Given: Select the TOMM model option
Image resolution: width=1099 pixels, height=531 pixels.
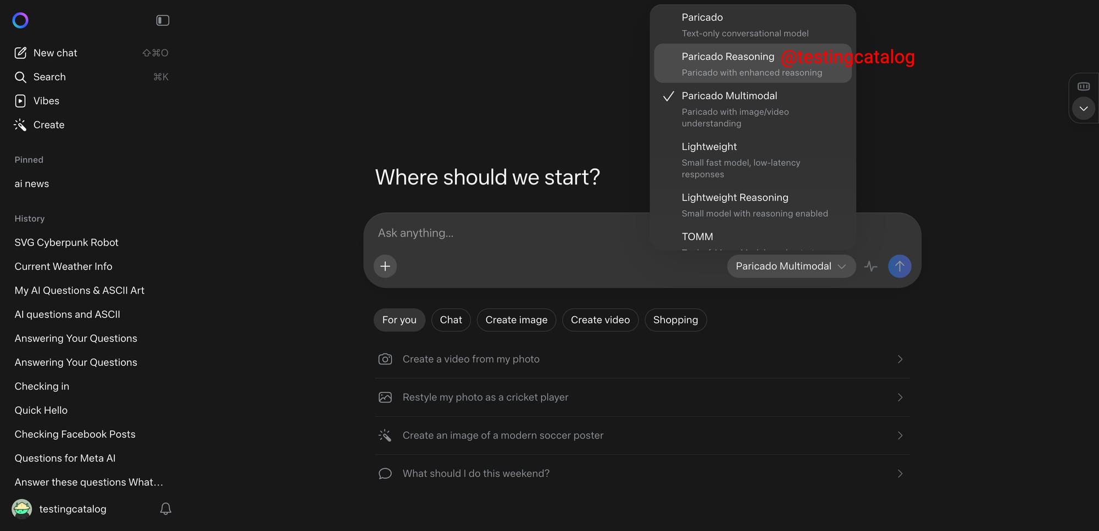Looking at the screenshot, I should click(x=753, y=238).
